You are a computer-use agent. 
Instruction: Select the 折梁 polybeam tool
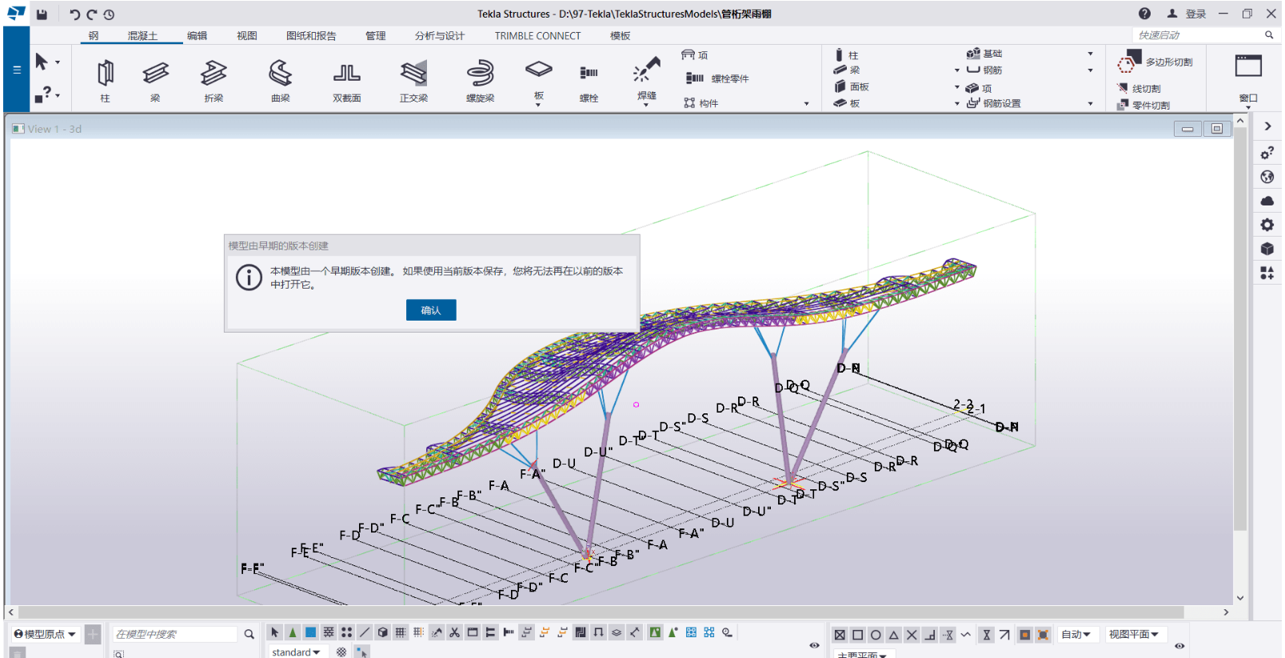pyautogui.click(x=214, y=79)
